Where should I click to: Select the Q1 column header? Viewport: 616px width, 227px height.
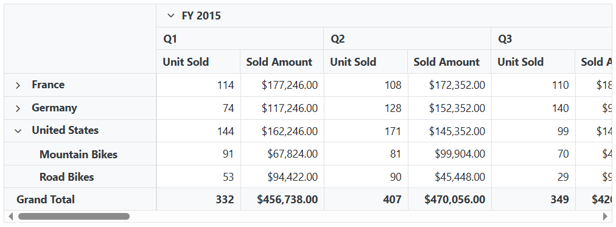[x=240, y=38]
